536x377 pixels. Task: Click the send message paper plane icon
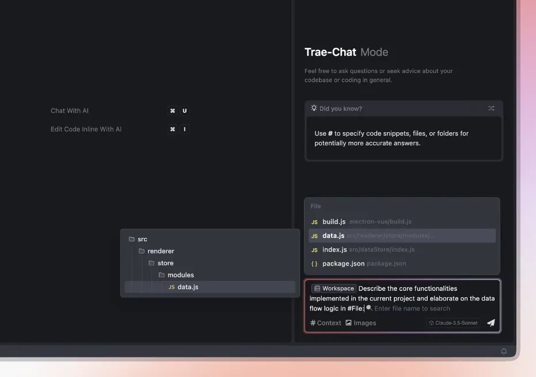491,323
